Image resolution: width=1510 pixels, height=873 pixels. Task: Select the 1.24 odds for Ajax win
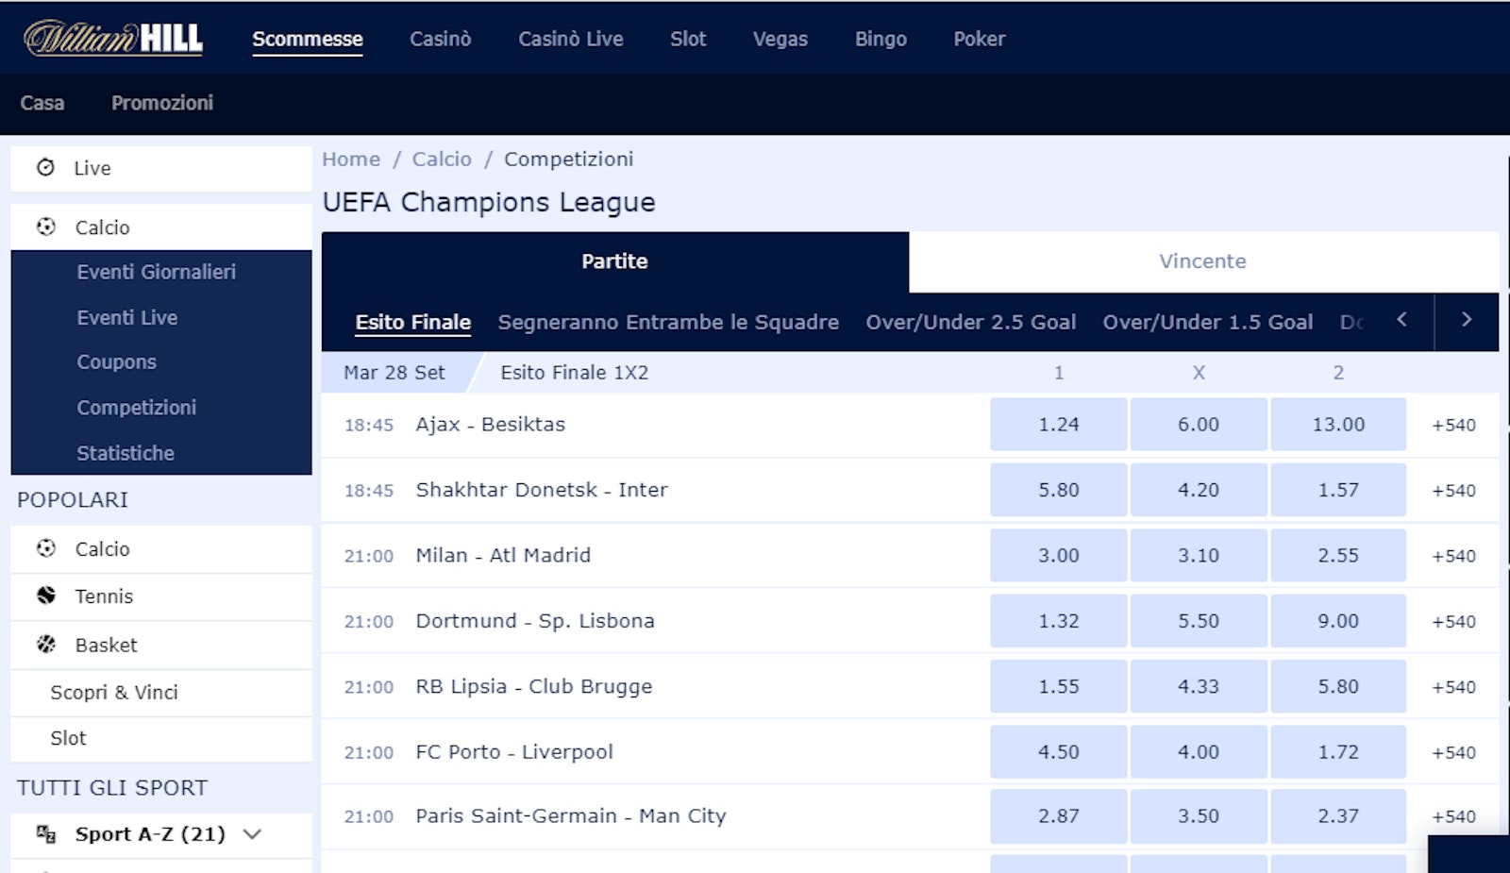pos(1058,424)
